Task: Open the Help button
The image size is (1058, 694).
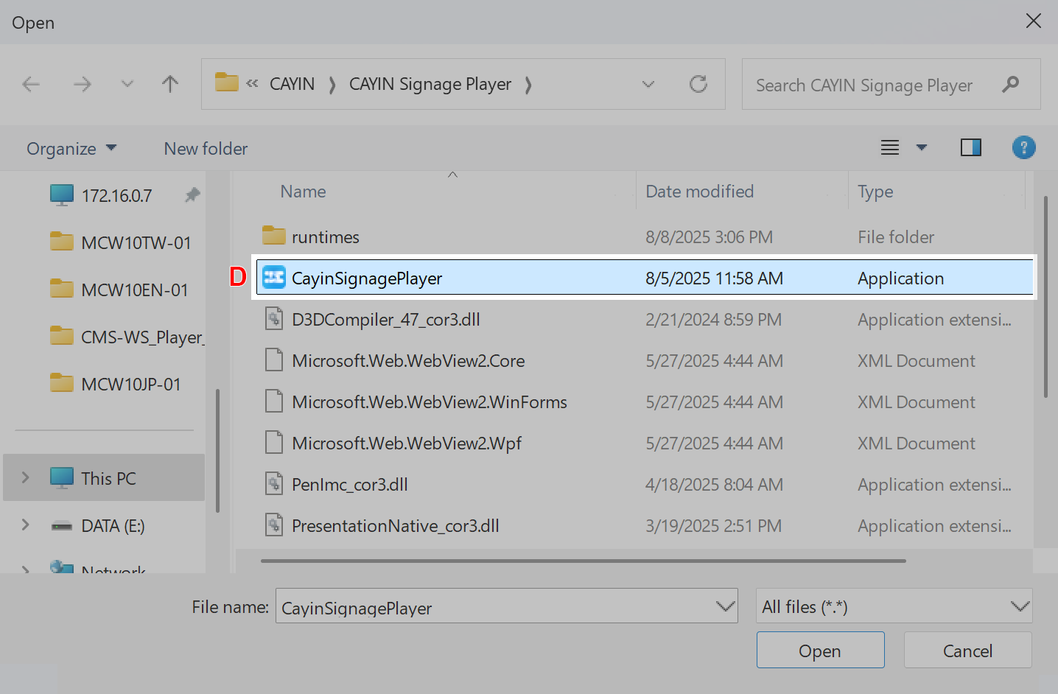Action: pyautogui.click(x=1024, y=148)
